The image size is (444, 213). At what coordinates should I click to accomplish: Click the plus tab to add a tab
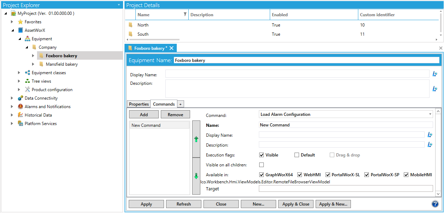click(x=180, y=104)
